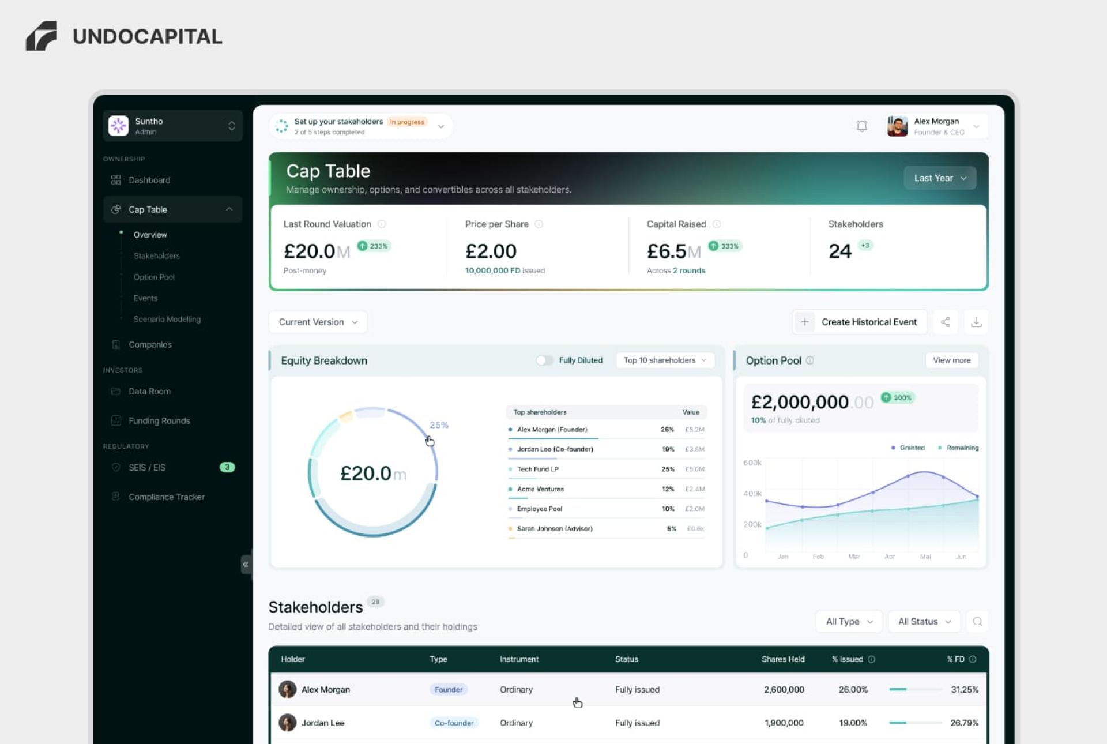Click the Remaining legend in Option Pool chart
Viewport: 1107px width, 744px height.
[x=958, y=448]
